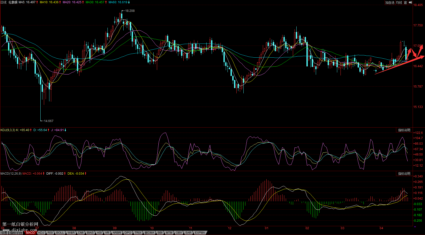Open the 指标平台 indicator platform

[16, 233]
